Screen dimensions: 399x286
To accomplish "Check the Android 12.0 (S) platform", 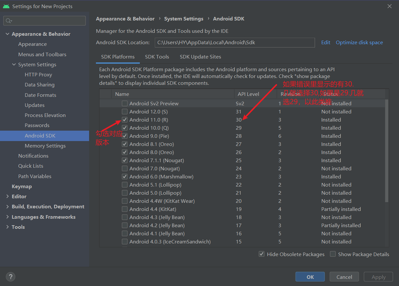I will pyautogui.click(x=125, y=111).
